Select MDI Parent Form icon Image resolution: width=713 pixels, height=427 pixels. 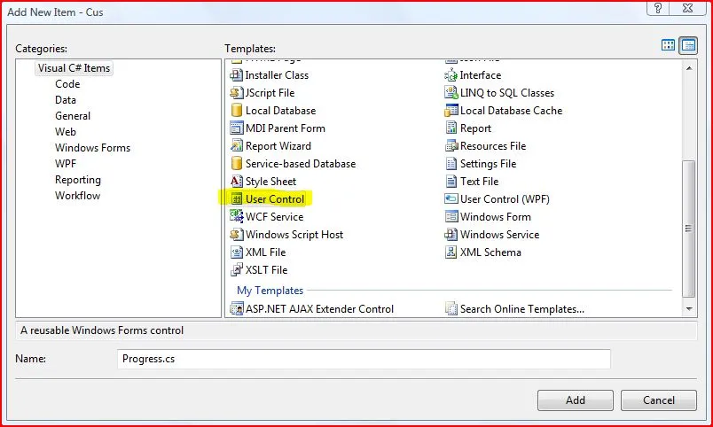pos(237,128)
